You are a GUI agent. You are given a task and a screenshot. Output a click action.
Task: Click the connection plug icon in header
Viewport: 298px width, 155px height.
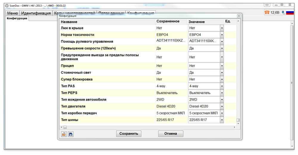click(x=283, y=12)
